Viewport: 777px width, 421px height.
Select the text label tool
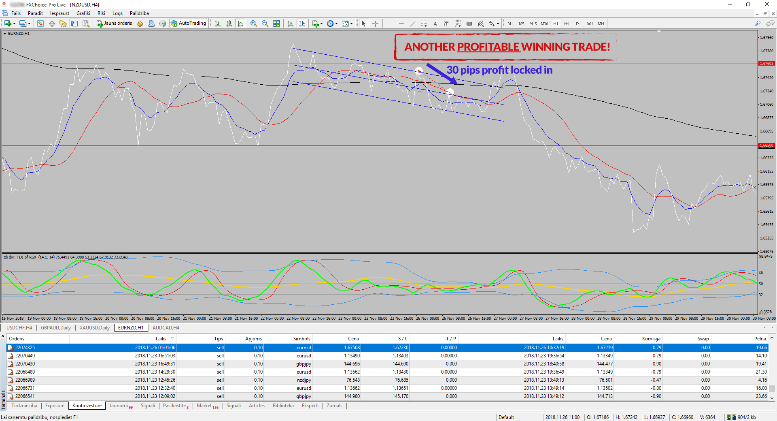pos(446,24)
